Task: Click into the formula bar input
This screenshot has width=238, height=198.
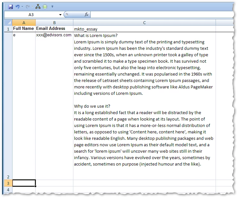Action: tap(162, 14)
